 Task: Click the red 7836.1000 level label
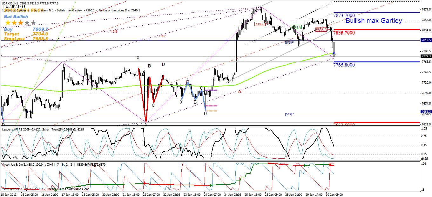344,33
